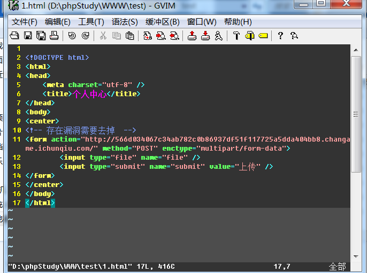
Task: Open the 编辑(E) menu
Action: click(x=58, y=22)
